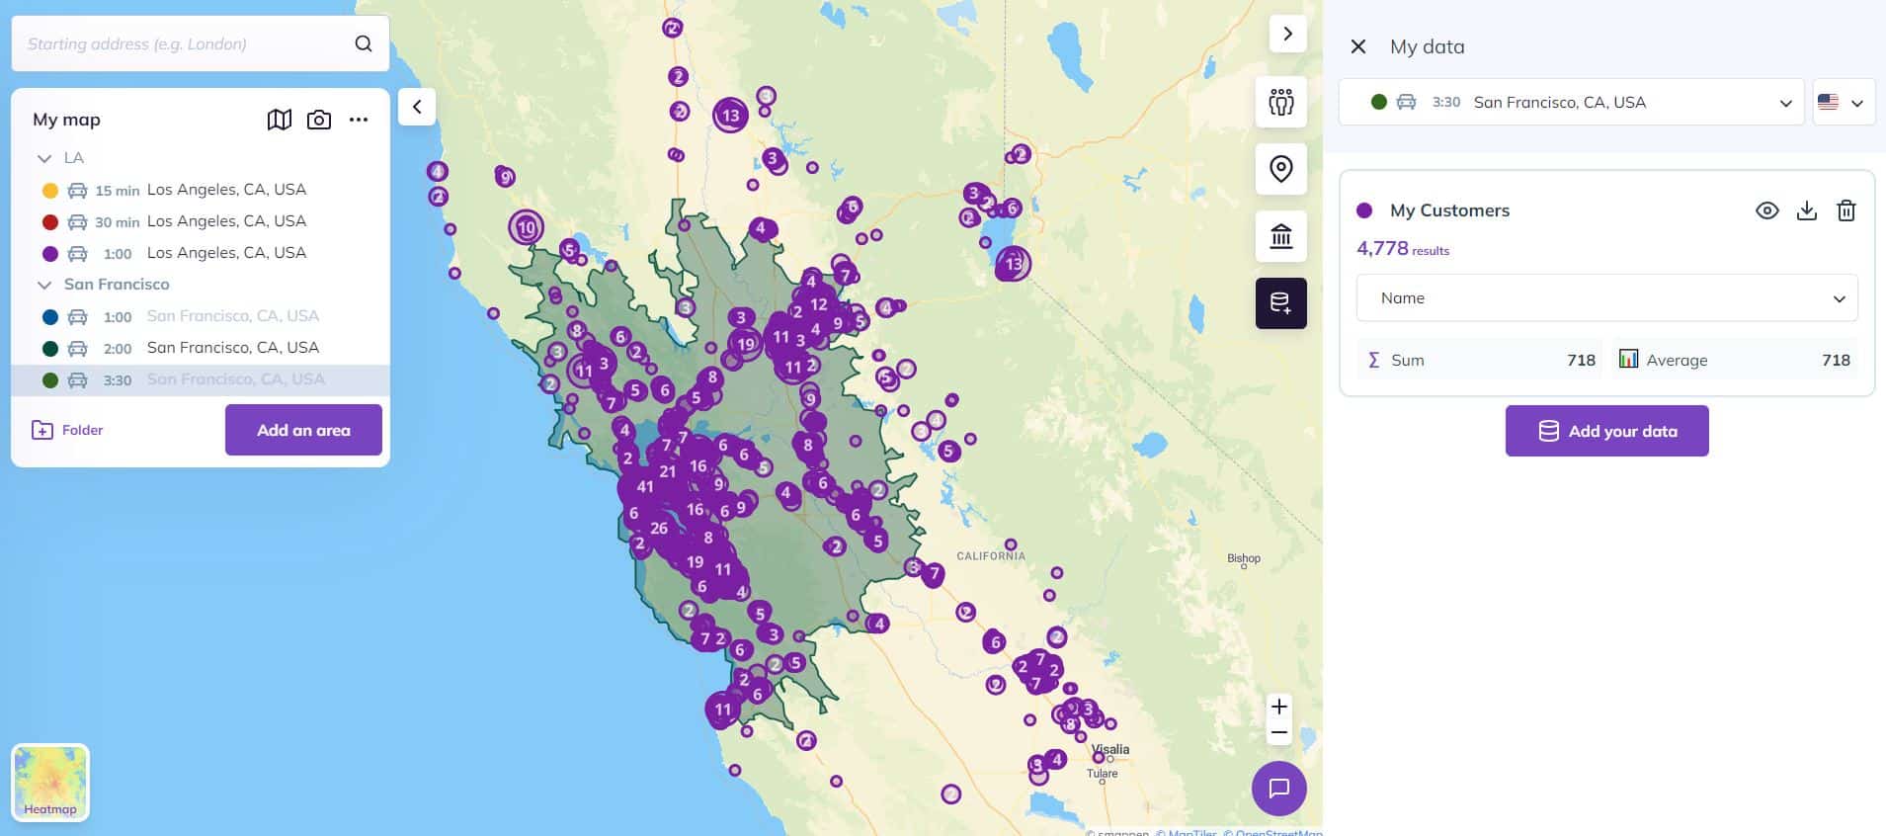Open the Name field dropdown
Image resolution: width=1886 pixels, height=836 pixels.
(1606, 298)
